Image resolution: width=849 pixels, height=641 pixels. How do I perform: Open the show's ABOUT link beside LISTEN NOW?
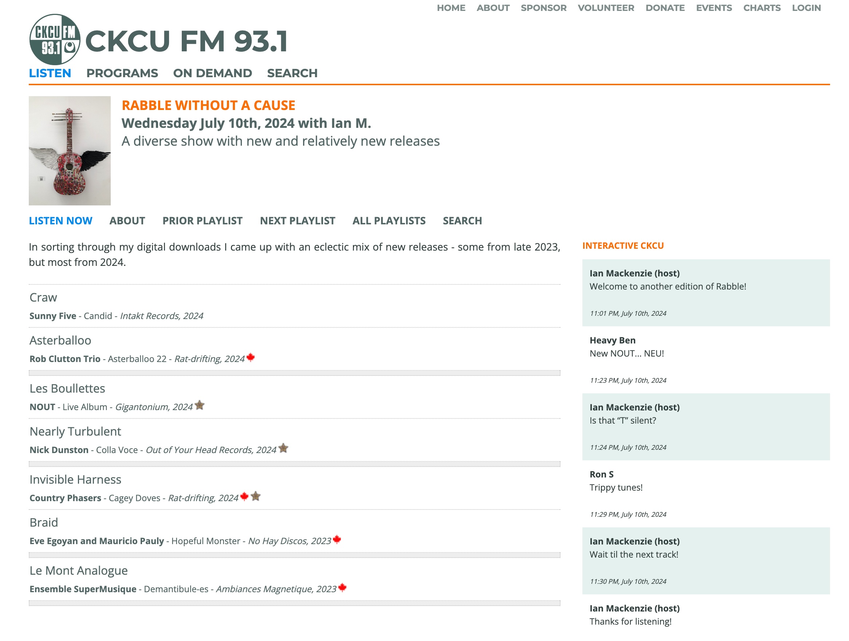(127, 221)
